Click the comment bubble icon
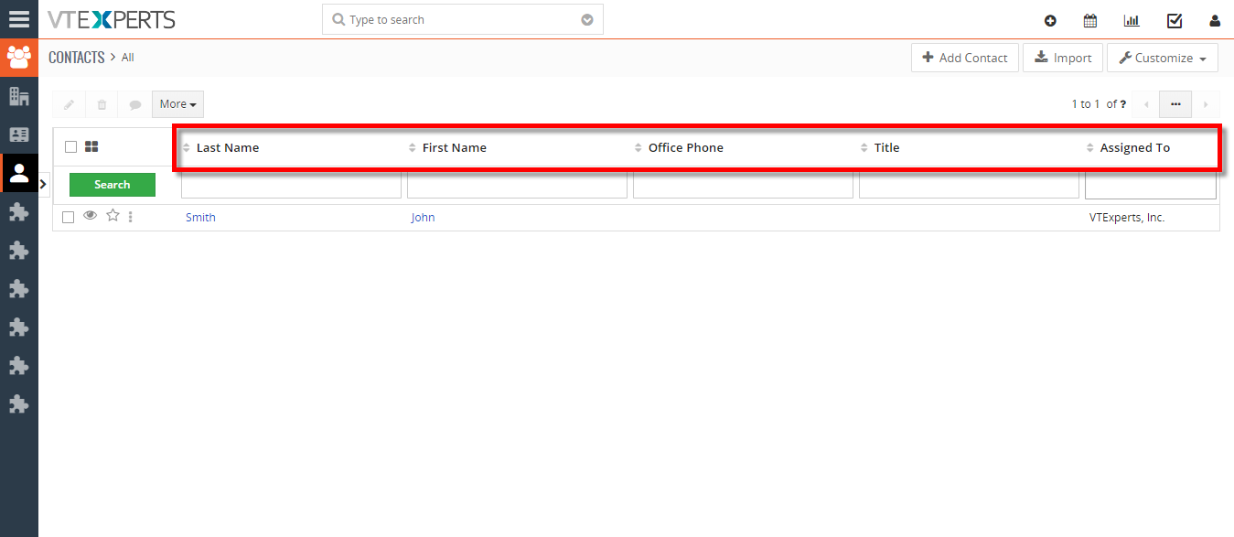The height and width of the screenshot is (537, 1234). click(x=134, y=104)
